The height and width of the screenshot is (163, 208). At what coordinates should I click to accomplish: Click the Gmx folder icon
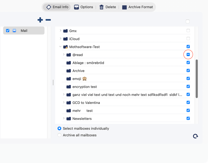point(65,31)
